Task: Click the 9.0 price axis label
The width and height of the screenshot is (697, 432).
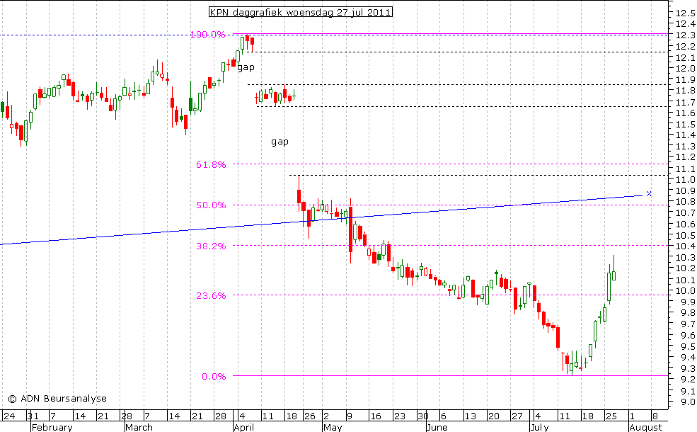Action: click(x=687, y=402)
